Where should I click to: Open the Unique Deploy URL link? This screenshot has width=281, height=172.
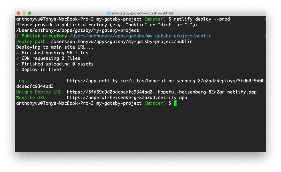162,92
